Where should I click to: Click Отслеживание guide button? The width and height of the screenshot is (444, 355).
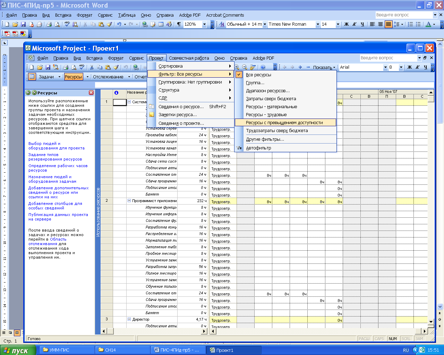tap(108, 77)
